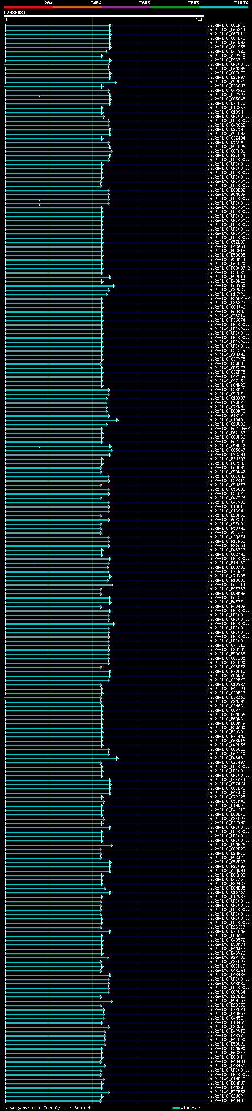Open hit UniRef100_Q0EAF2
This screenshot has height=1111, width=252.
click(226, 26)
